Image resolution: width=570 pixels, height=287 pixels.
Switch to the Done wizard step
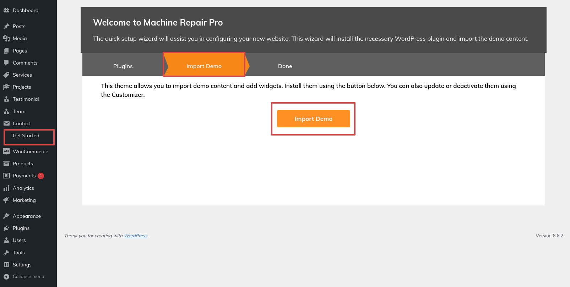click(285, 66)
